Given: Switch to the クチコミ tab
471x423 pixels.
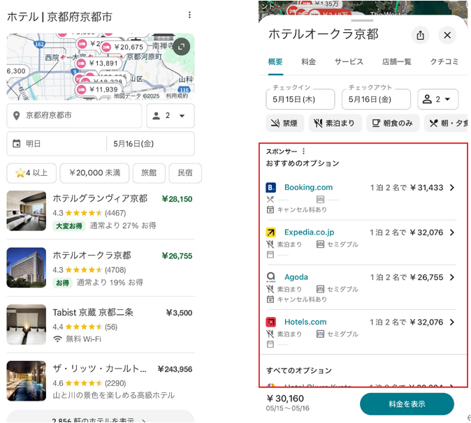Looking at the screenshot, I should point(444,62).
